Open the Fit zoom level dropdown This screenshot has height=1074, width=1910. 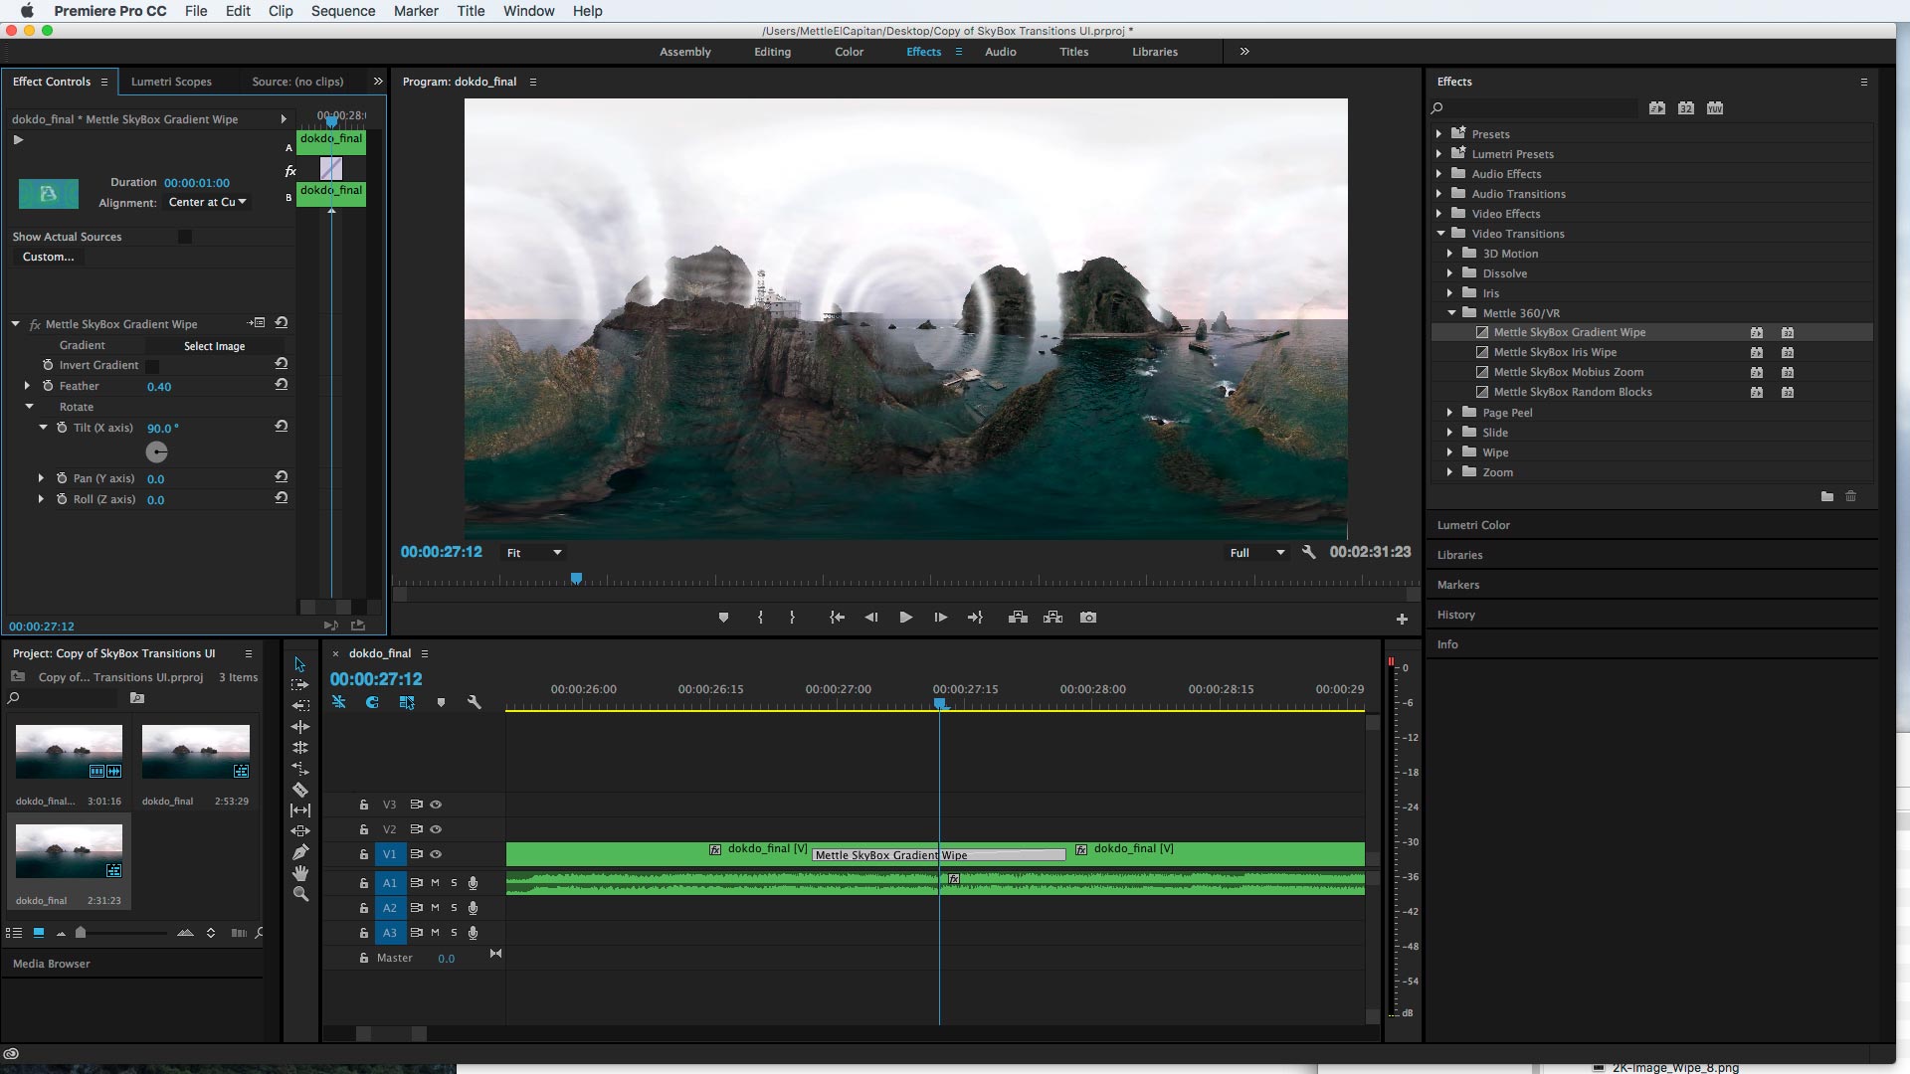click(534, 553)
